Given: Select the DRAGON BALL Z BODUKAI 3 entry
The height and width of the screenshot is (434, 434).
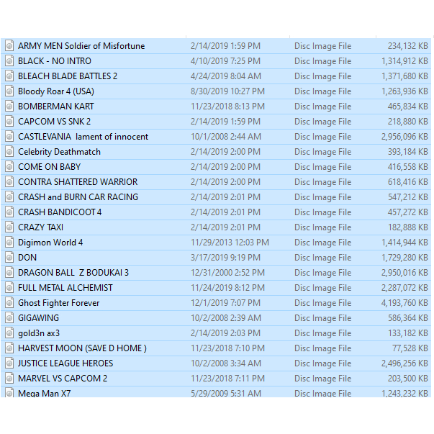Looking at the screenshot, I should pos(73,273).
